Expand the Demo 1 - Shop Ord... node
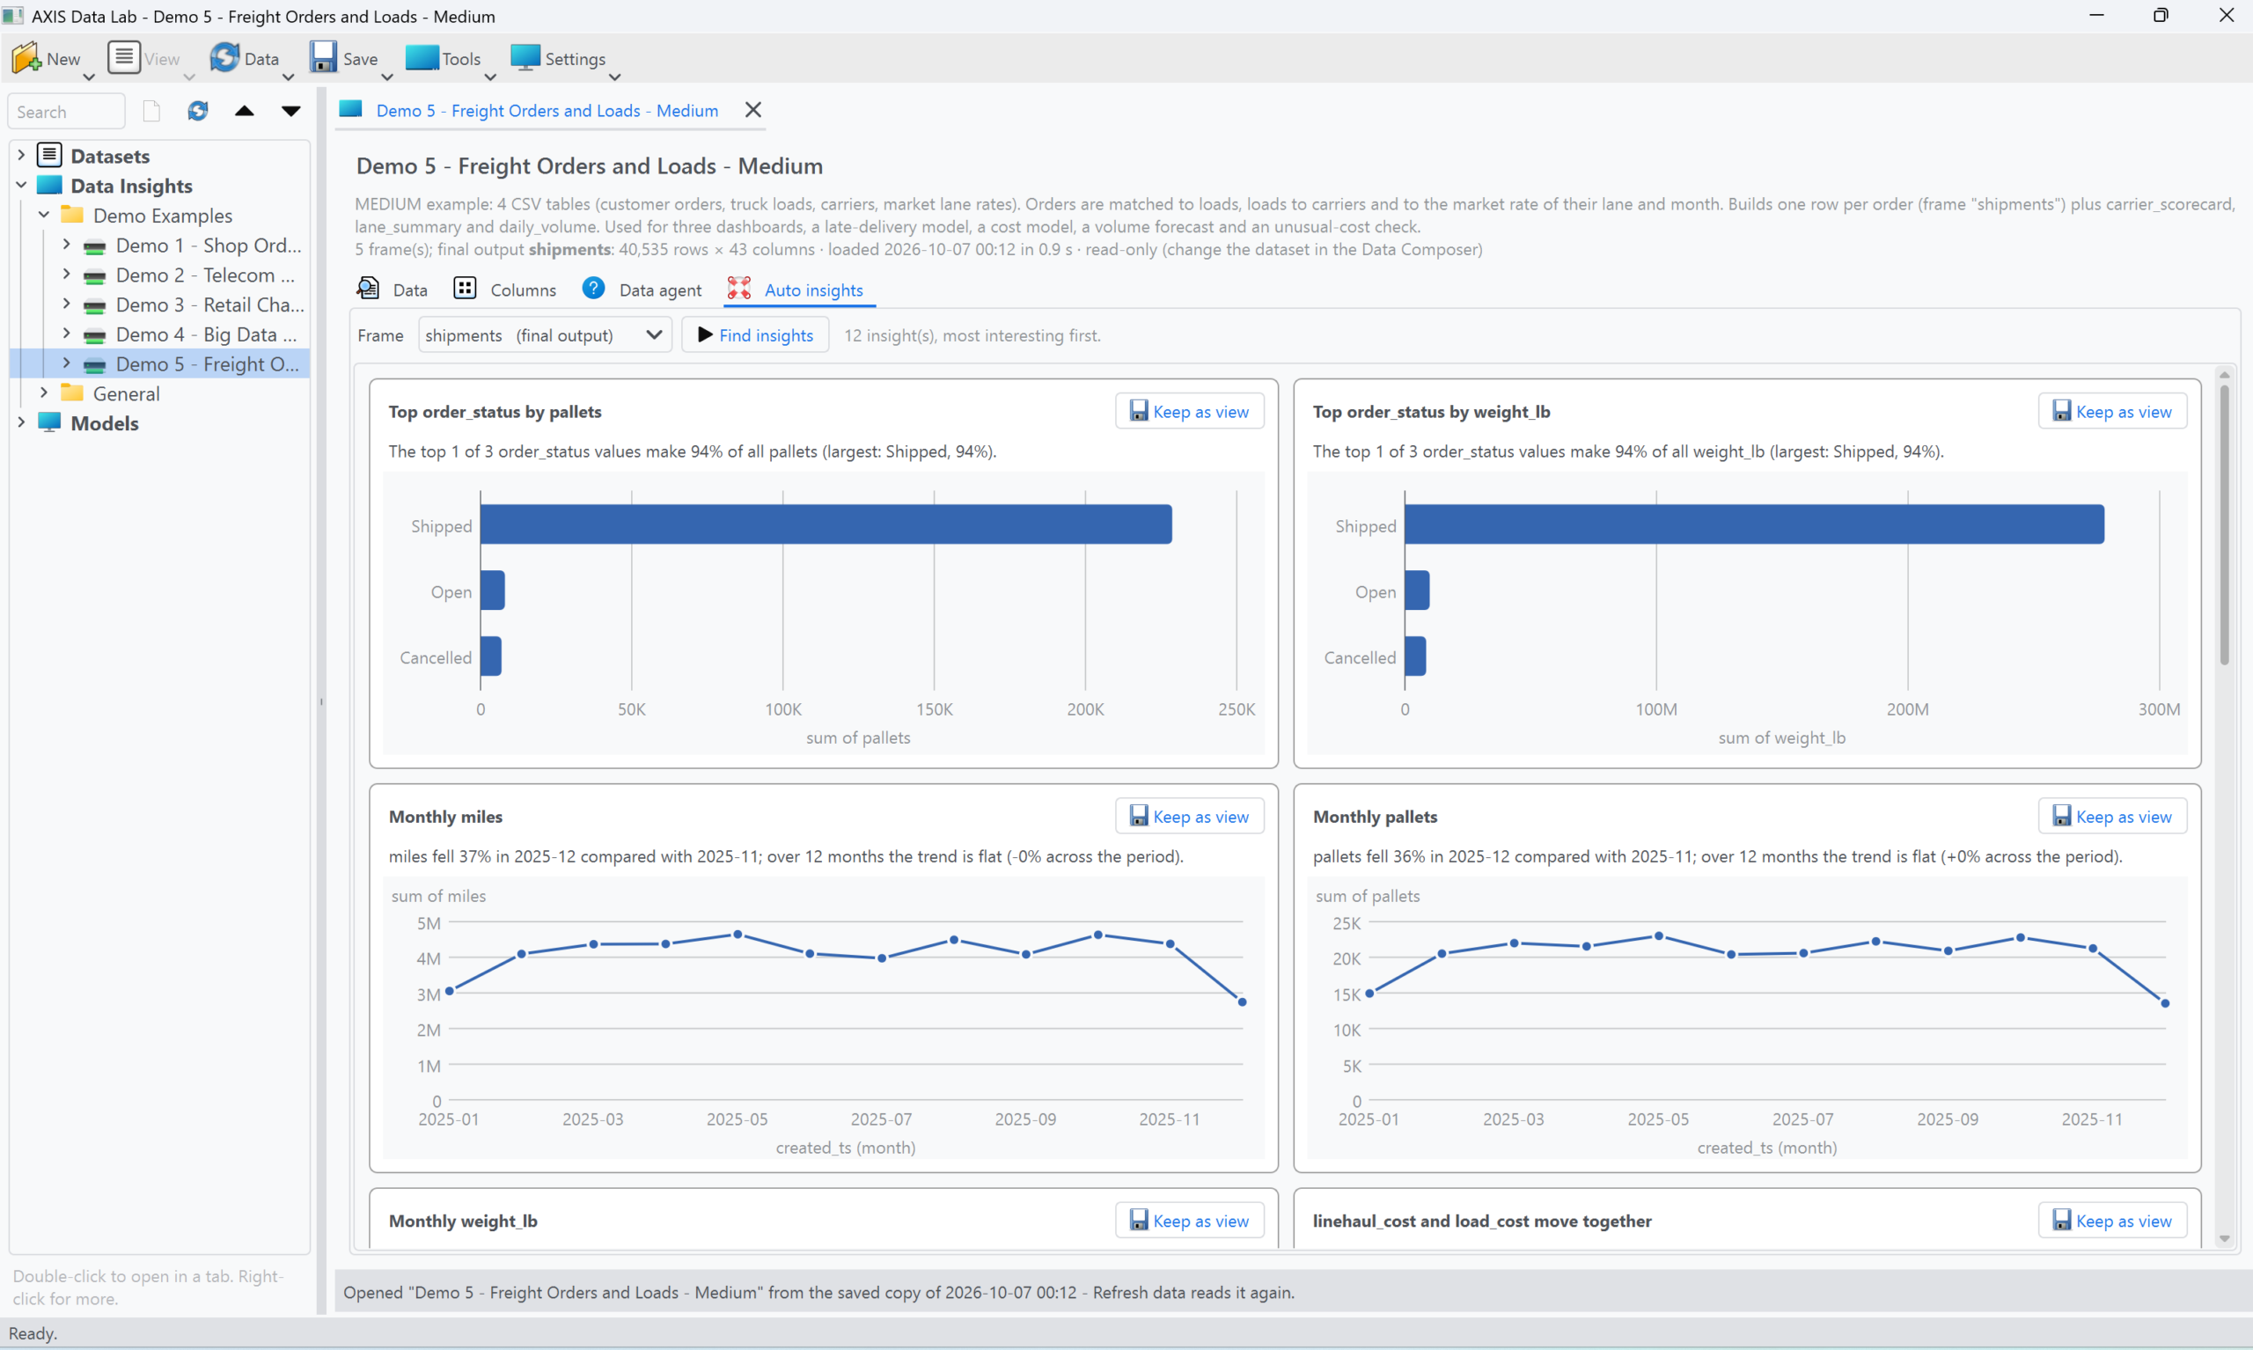Image resolution: width=2253 pixels, height=1350 pixels. 65,245
